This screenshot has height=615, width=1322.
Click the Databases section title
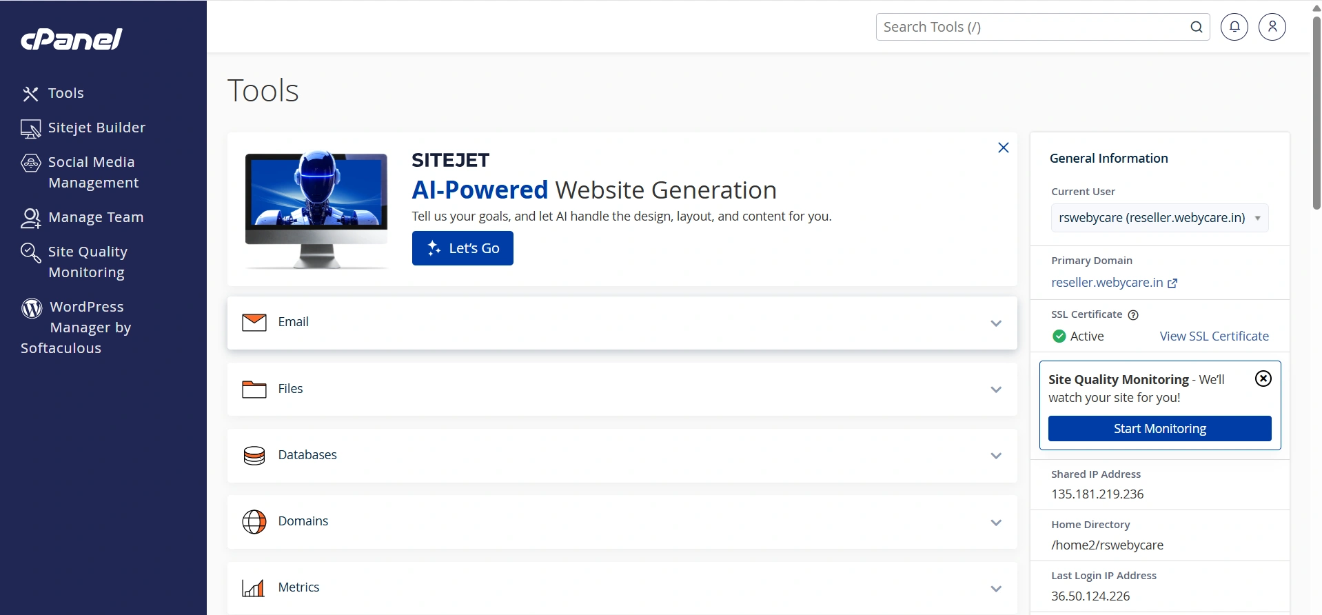[307, 455]
